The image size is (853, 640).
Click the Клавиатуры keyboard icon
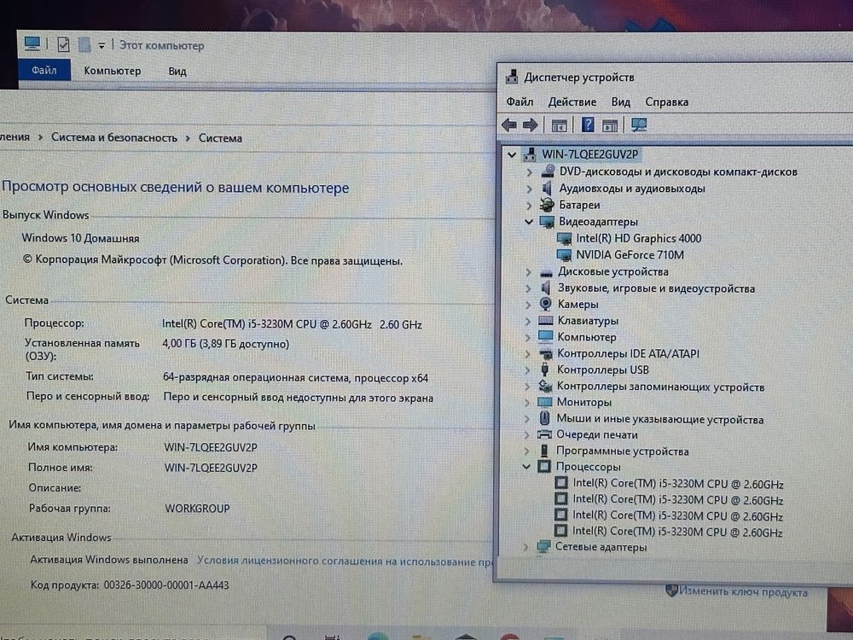545,321
